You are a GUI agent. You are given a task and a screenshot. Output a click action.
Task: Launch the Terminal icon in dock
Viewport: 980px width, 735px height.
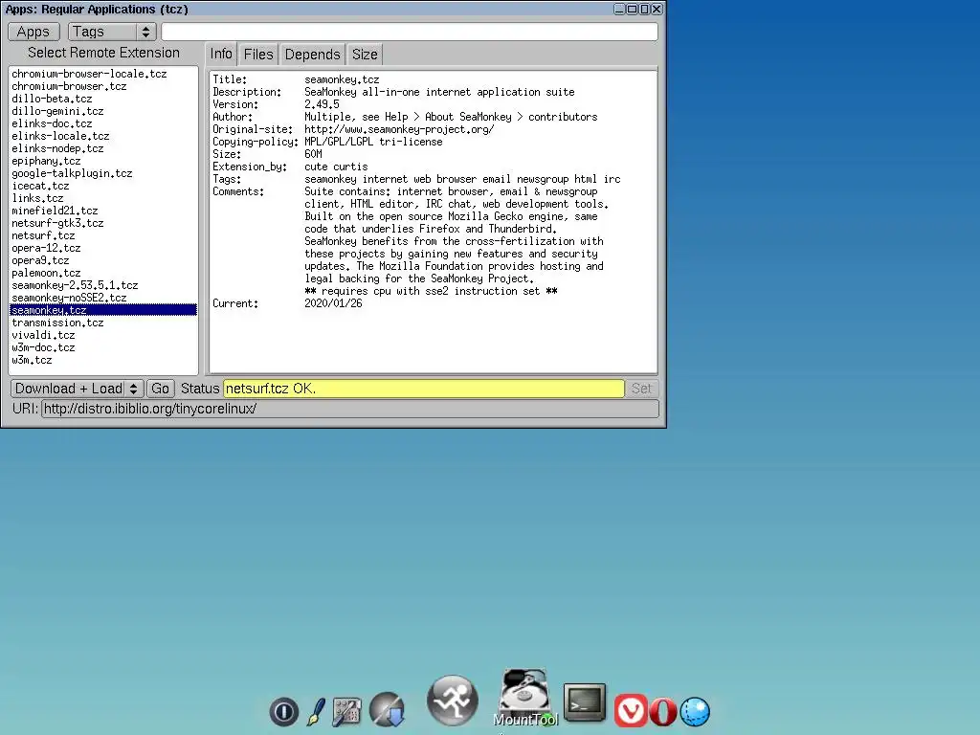pos(585,702)
